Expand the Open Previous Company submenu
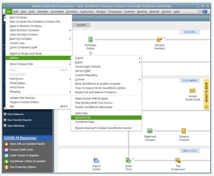The image size is (214, 176). pyautogui.click(x=70, y=30)
